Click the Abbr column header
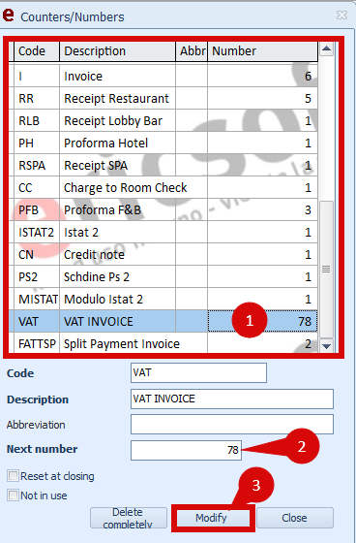Screen dimensions: 356x543 pos(192,51)
